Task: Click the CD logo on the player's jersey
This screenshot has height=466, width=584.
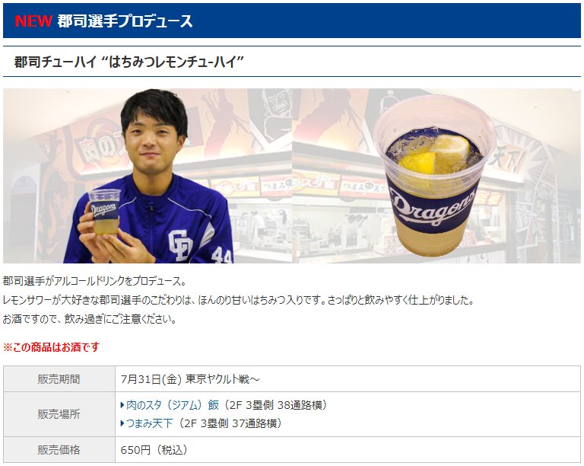Action: (x=181, y=245)
